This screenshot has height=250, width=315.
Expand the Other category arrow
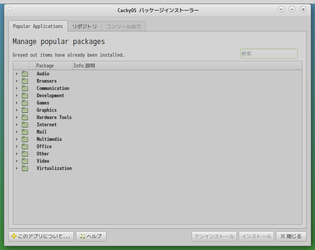point(17,154)
